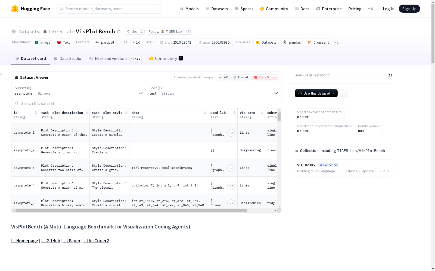The image size is (435, 271).
Task: Click JSON braces icon in asymptote_3 row
Action: [x=231, y=168]
